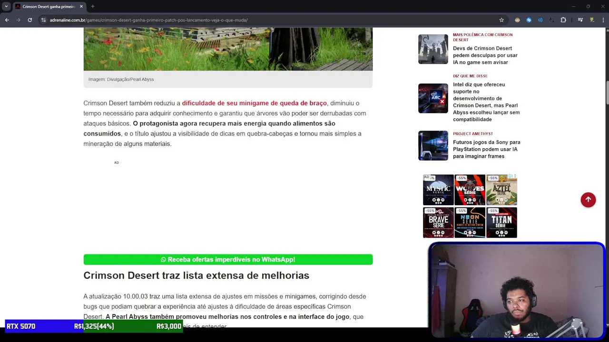Open the Intel ARC article thumbnail

(x=433, y=98)
